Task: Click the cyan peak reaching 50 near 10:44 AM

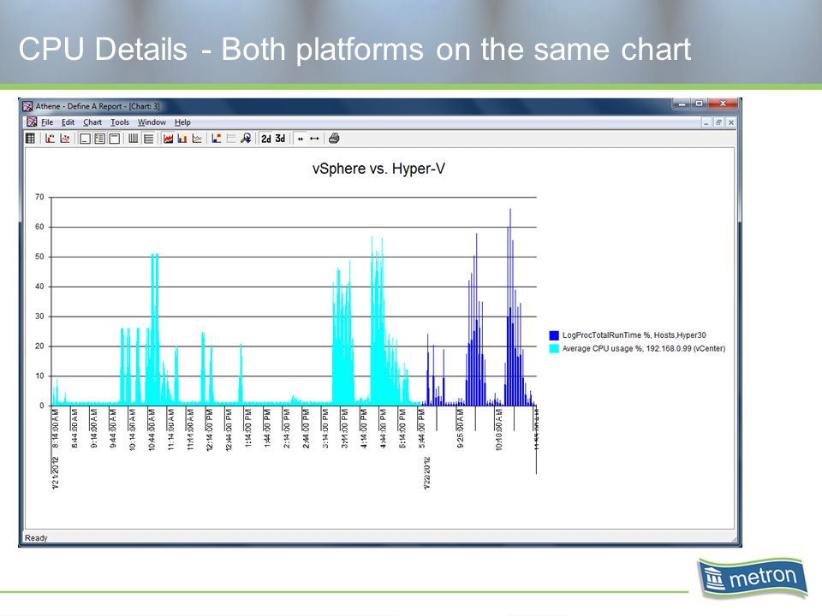Action: (x=154, y=330)
